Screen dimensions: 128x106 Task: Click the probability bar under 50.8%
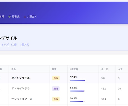(78, 102)
